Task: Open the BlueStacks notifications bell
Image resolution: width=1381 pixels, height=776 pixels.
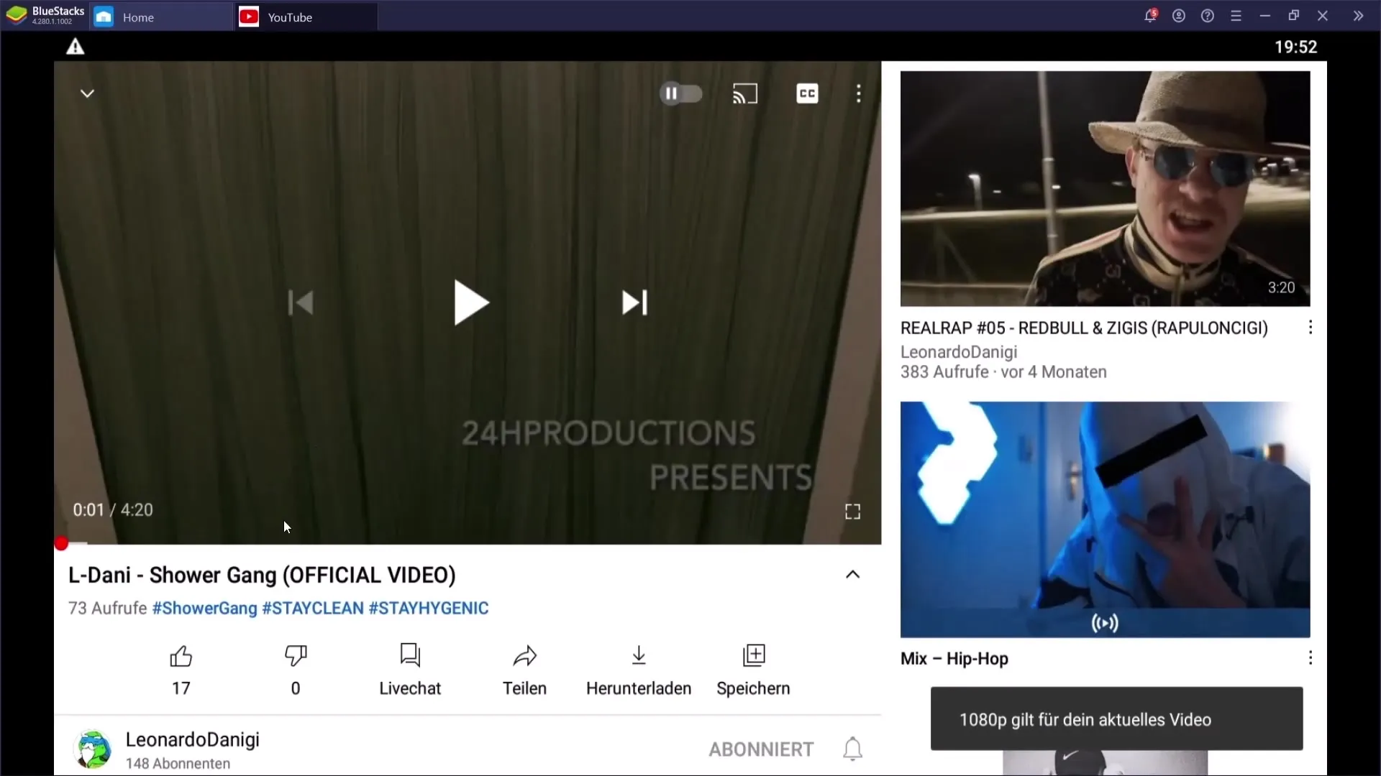Action: 1150,16
